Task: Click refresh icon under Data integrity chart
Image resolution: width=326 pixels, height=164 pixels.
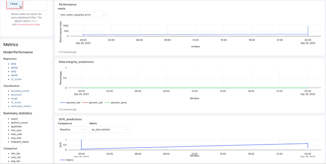Action: [60, 110]
